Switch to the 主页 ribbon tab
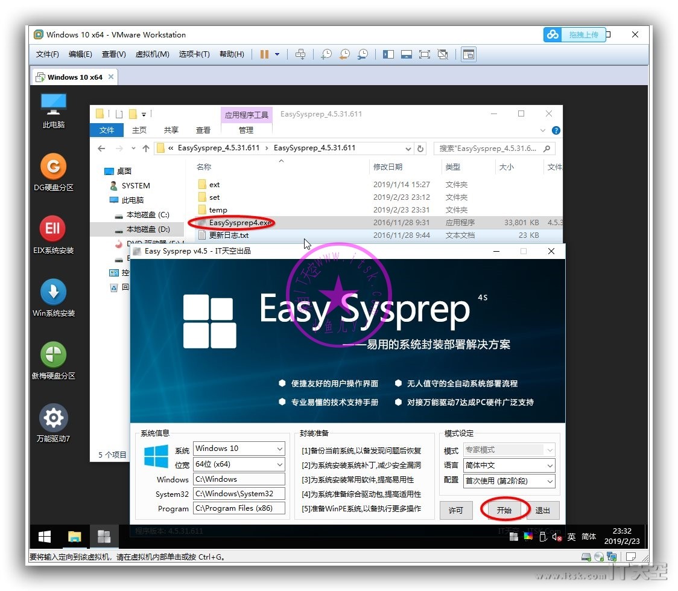This screenshot has height=591, width=678. (x=139, y=130)
